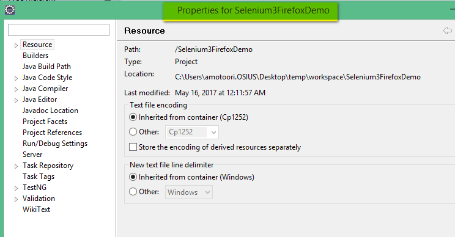Click the filter text search field

point(59,30)
